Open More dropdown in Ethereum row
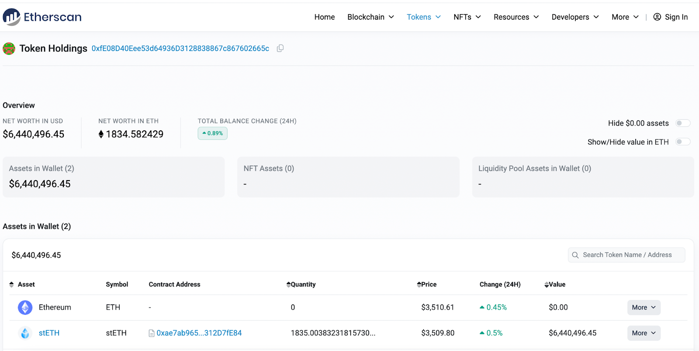This screenshot has width=699, height=351. click(x=644, y=307)
